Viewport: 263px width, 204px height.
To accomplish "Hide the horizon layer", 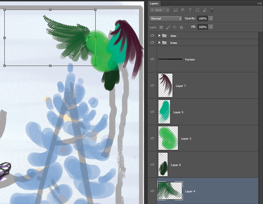I will [152, 59].
